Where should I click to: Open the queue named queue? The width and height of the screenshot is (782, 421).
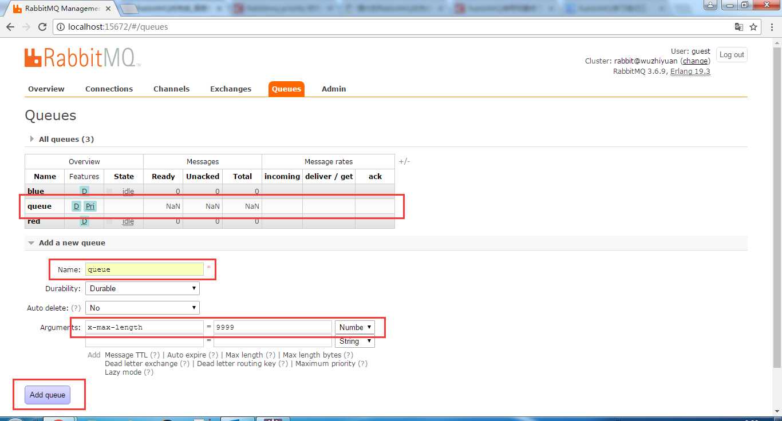(40, 206)
